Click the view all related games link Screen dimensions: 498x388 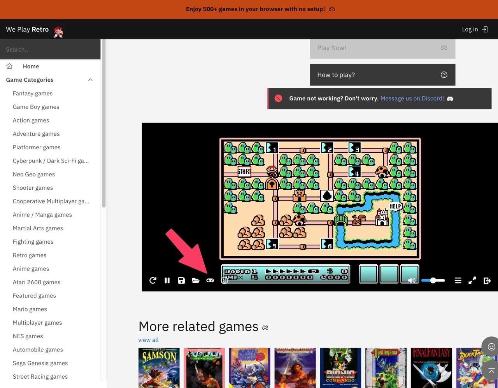tap(148, 340)
